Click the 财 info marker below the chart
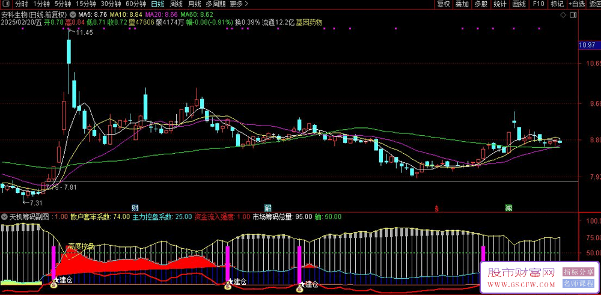This screenshot has width=601, height=295. click(x=135, y=208)
